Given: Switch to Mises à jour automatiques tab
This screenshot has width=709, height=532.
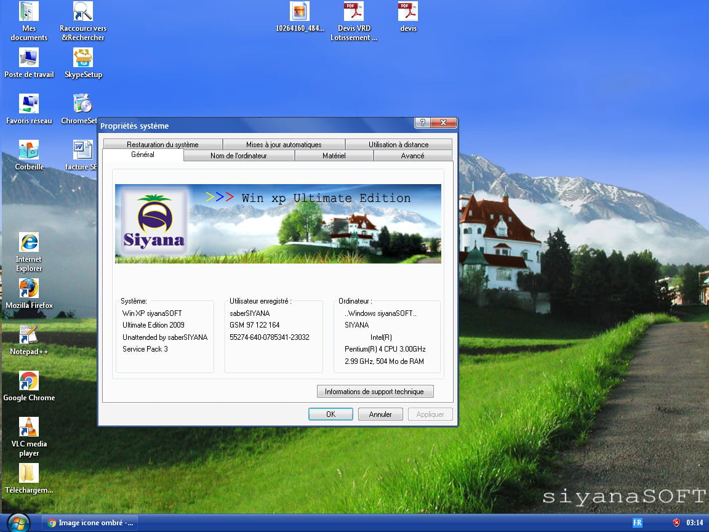Looking at the screenshot, I should click(284, 144).
